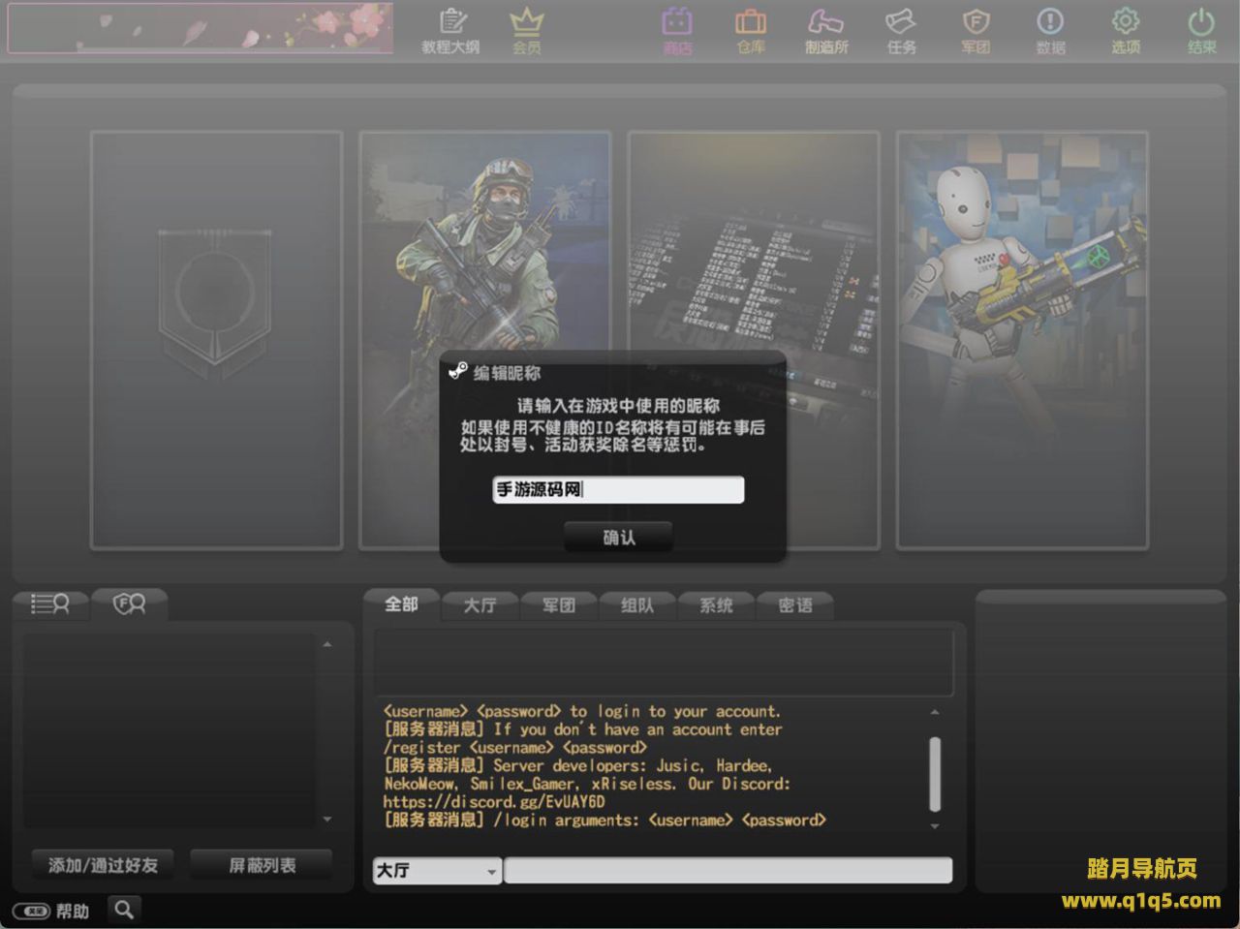Click the friend list scroll-down arrow
This screenshot has height=929, width=1240.
[327, 820]
